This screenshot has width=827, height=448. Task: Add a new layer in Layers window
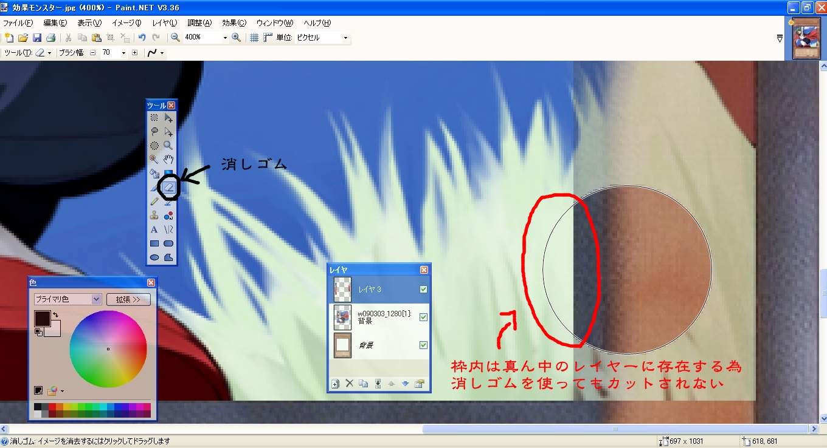tap(335, 384)
